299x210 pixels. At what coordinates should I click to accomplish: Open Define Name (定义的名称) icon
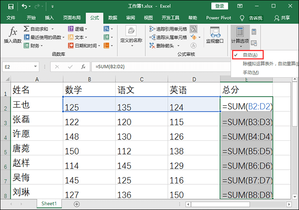(x=131, y=35)
